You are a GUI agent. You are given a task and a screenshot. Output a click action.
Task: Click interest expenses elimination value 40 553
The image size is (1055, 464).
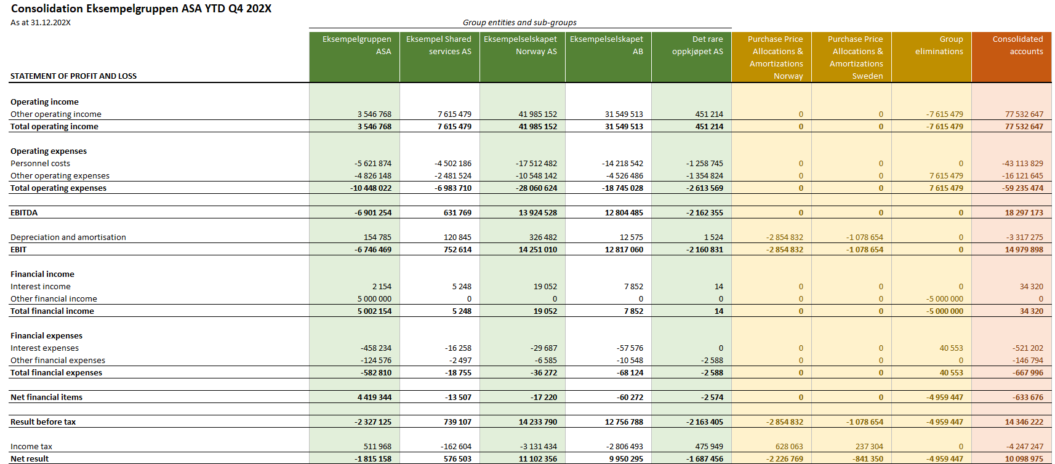952,348
